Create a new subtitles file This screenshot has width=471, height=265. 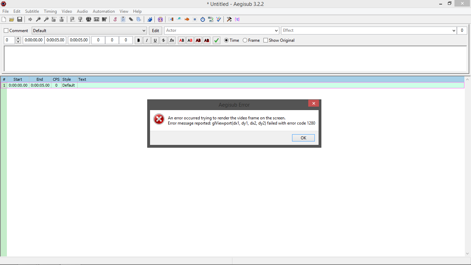pos(4,19)
